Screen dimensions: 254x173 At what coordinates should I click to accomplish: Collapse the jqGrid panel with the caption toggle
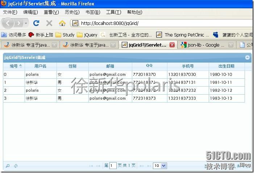[x=247, y=57]
